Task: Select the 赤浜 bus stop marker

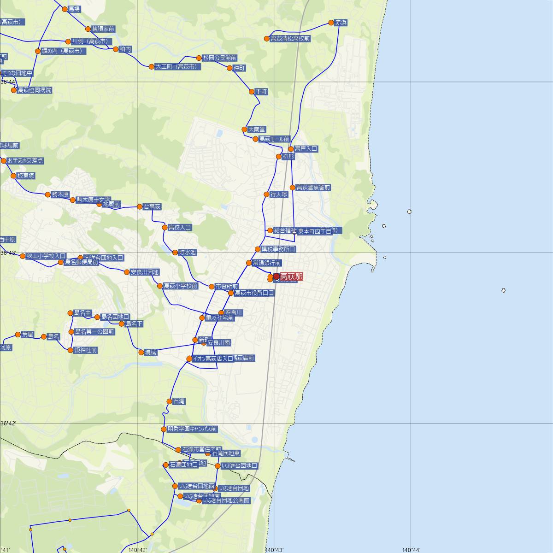Action: coord(331,23)
